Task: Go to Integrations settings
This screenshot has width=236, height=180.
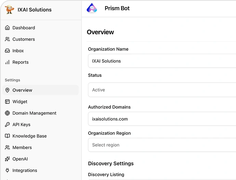Action: coord(40,170)
